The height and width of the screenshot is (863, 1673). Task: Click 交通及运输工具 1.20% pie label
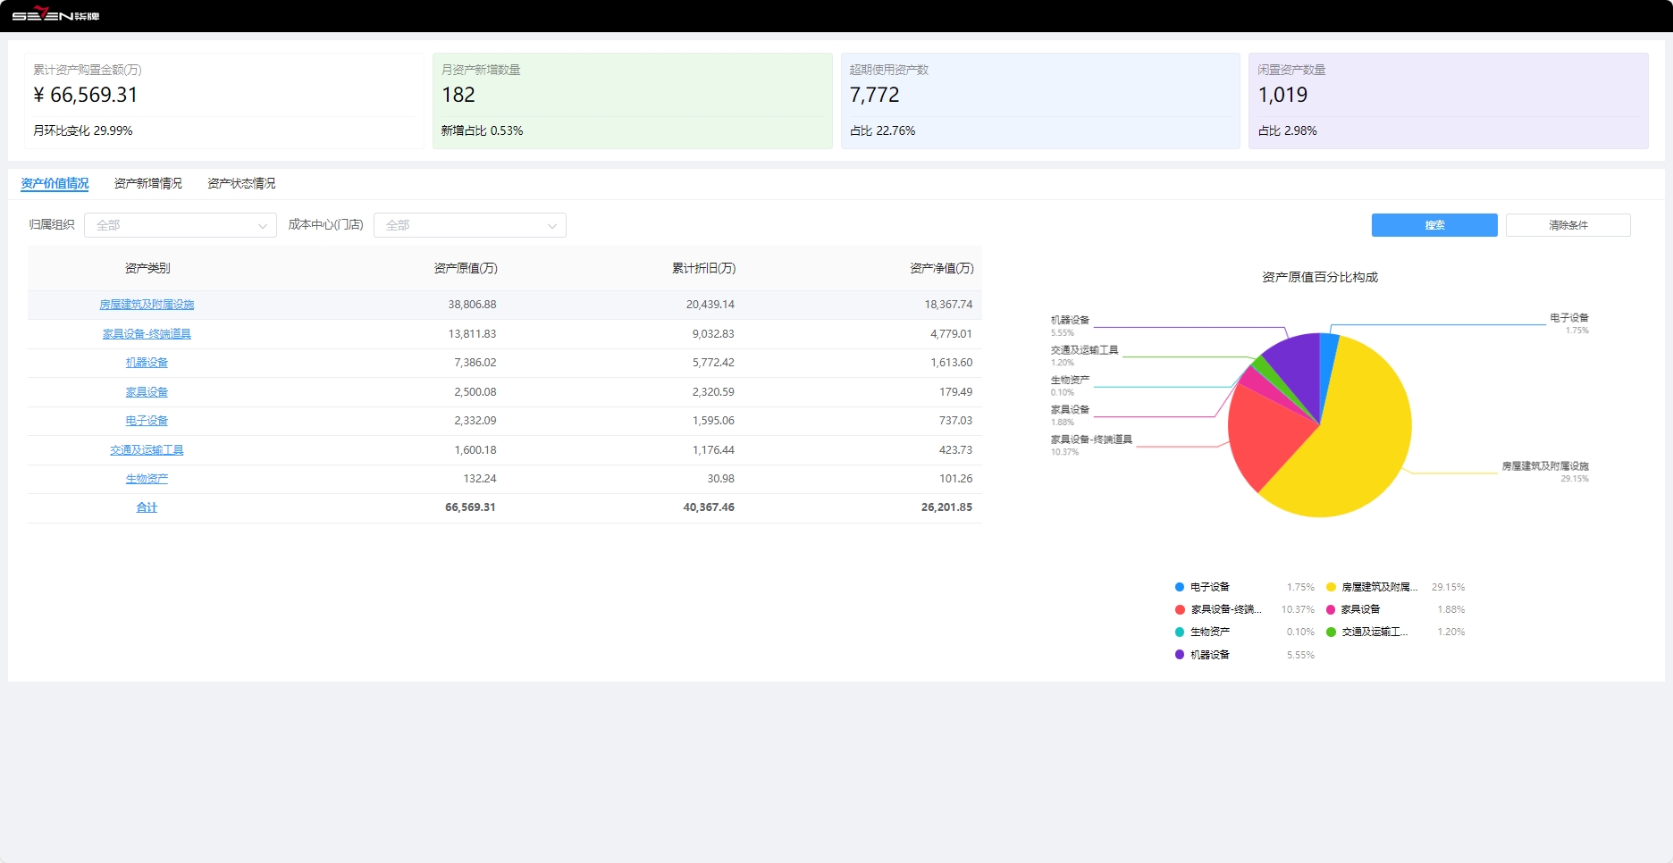coord(1084,356)
